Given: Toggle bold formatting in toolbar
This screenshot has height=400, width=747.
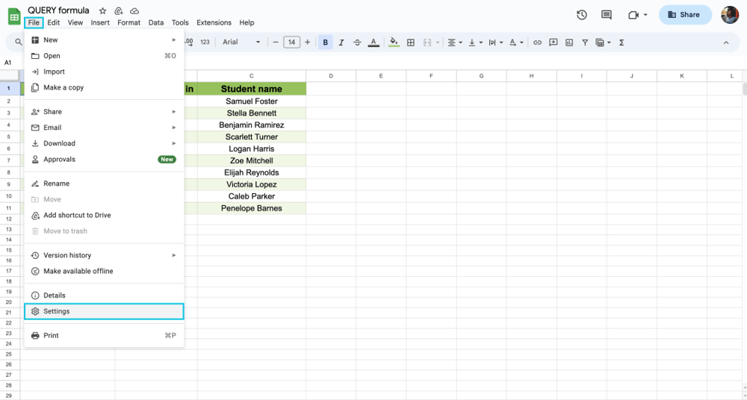Looking at the screenshot, I should coord(325,43).
